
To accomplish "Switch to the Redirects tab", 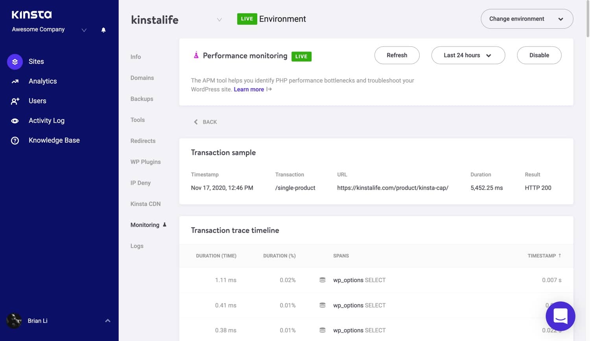I will 143,141.
